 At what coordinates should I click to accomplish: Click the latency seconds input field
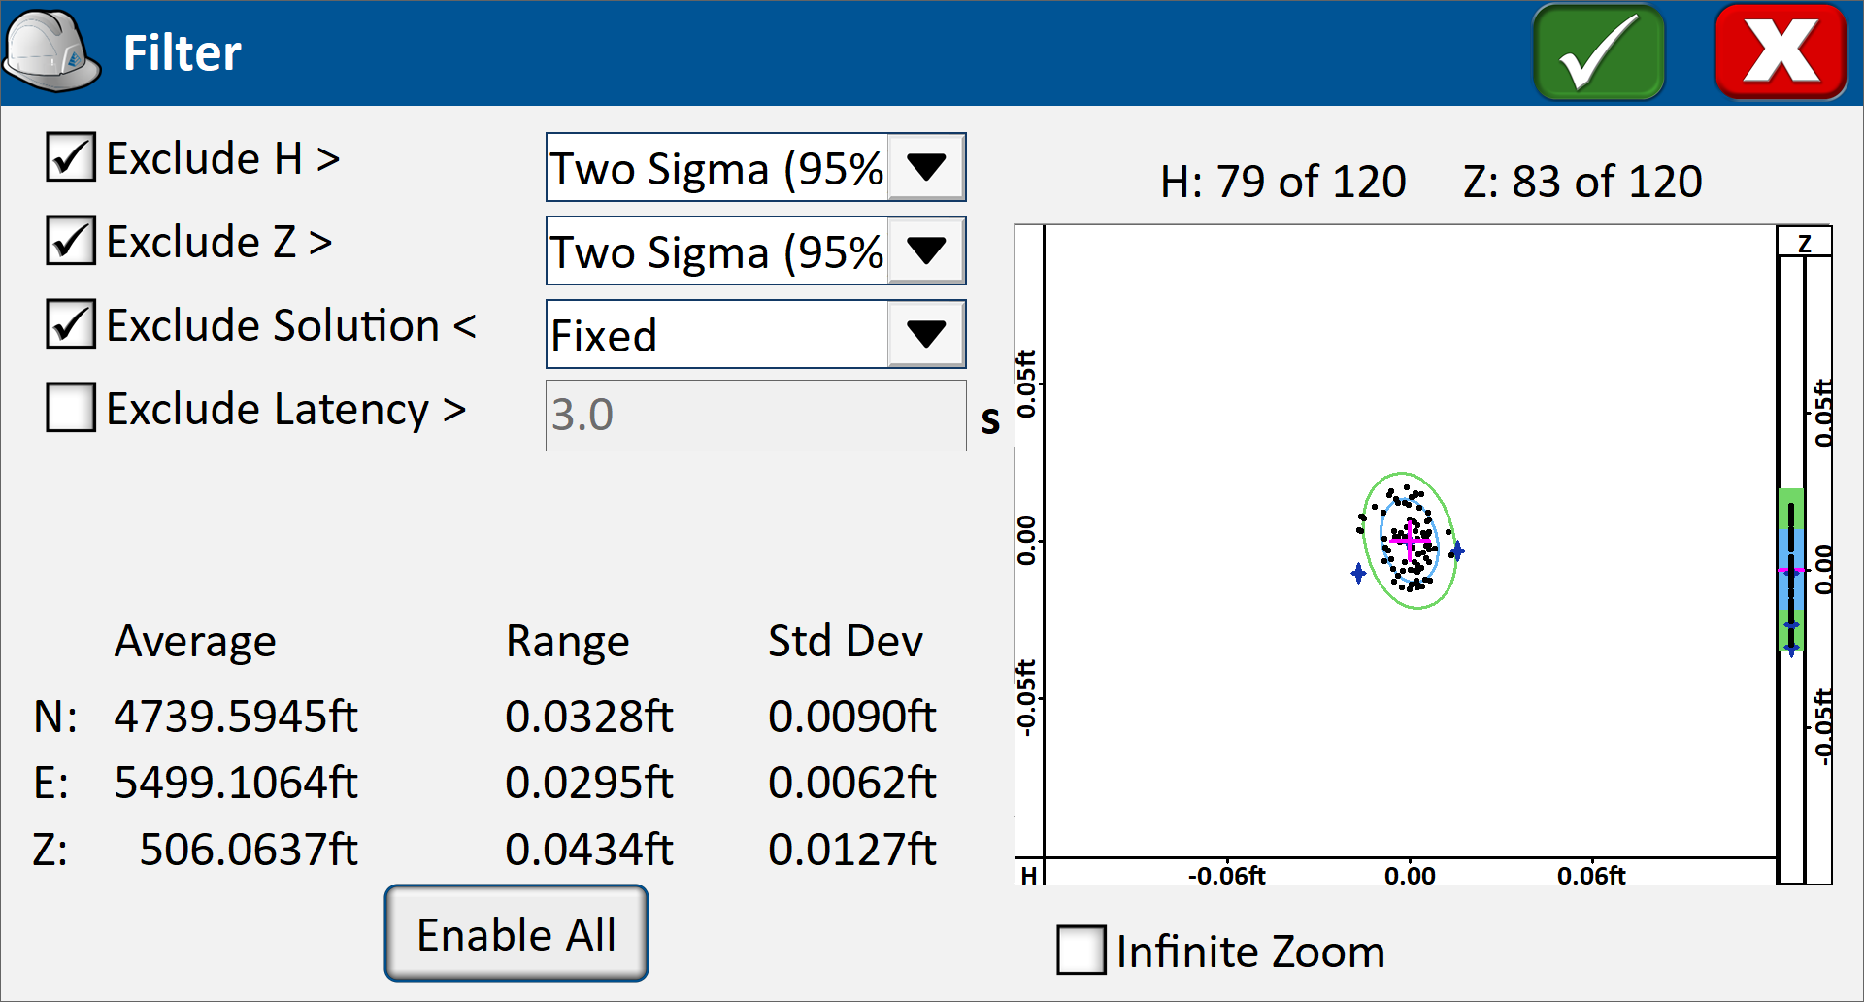pos(754,416)
